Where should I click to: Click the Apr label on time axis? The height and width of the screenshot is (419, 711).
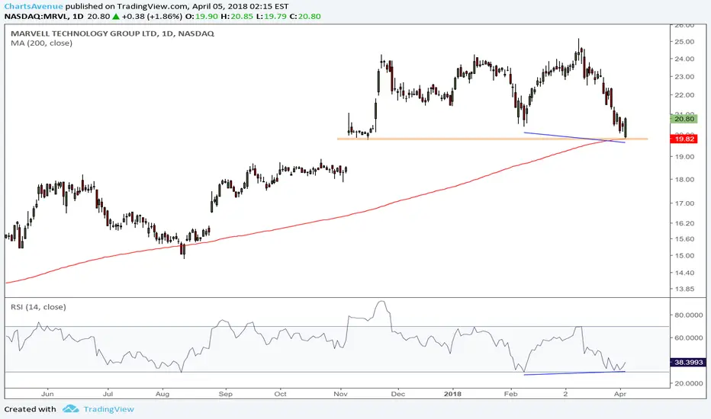pos(620,394)
